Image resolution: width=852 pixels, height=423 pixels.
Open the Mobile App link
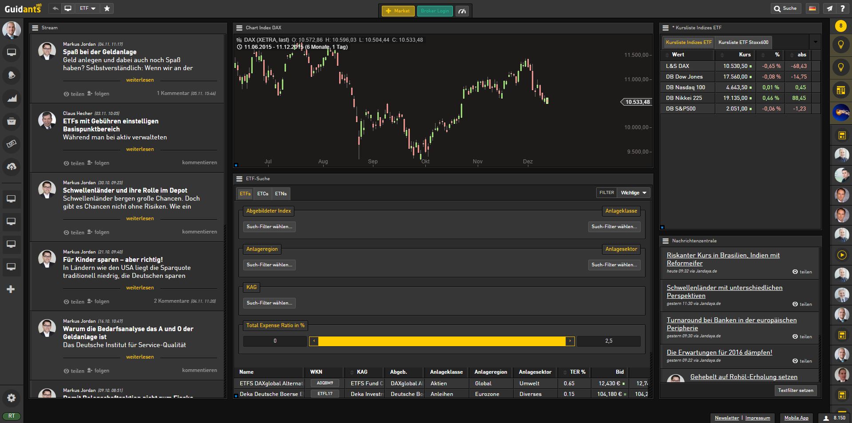796,418
